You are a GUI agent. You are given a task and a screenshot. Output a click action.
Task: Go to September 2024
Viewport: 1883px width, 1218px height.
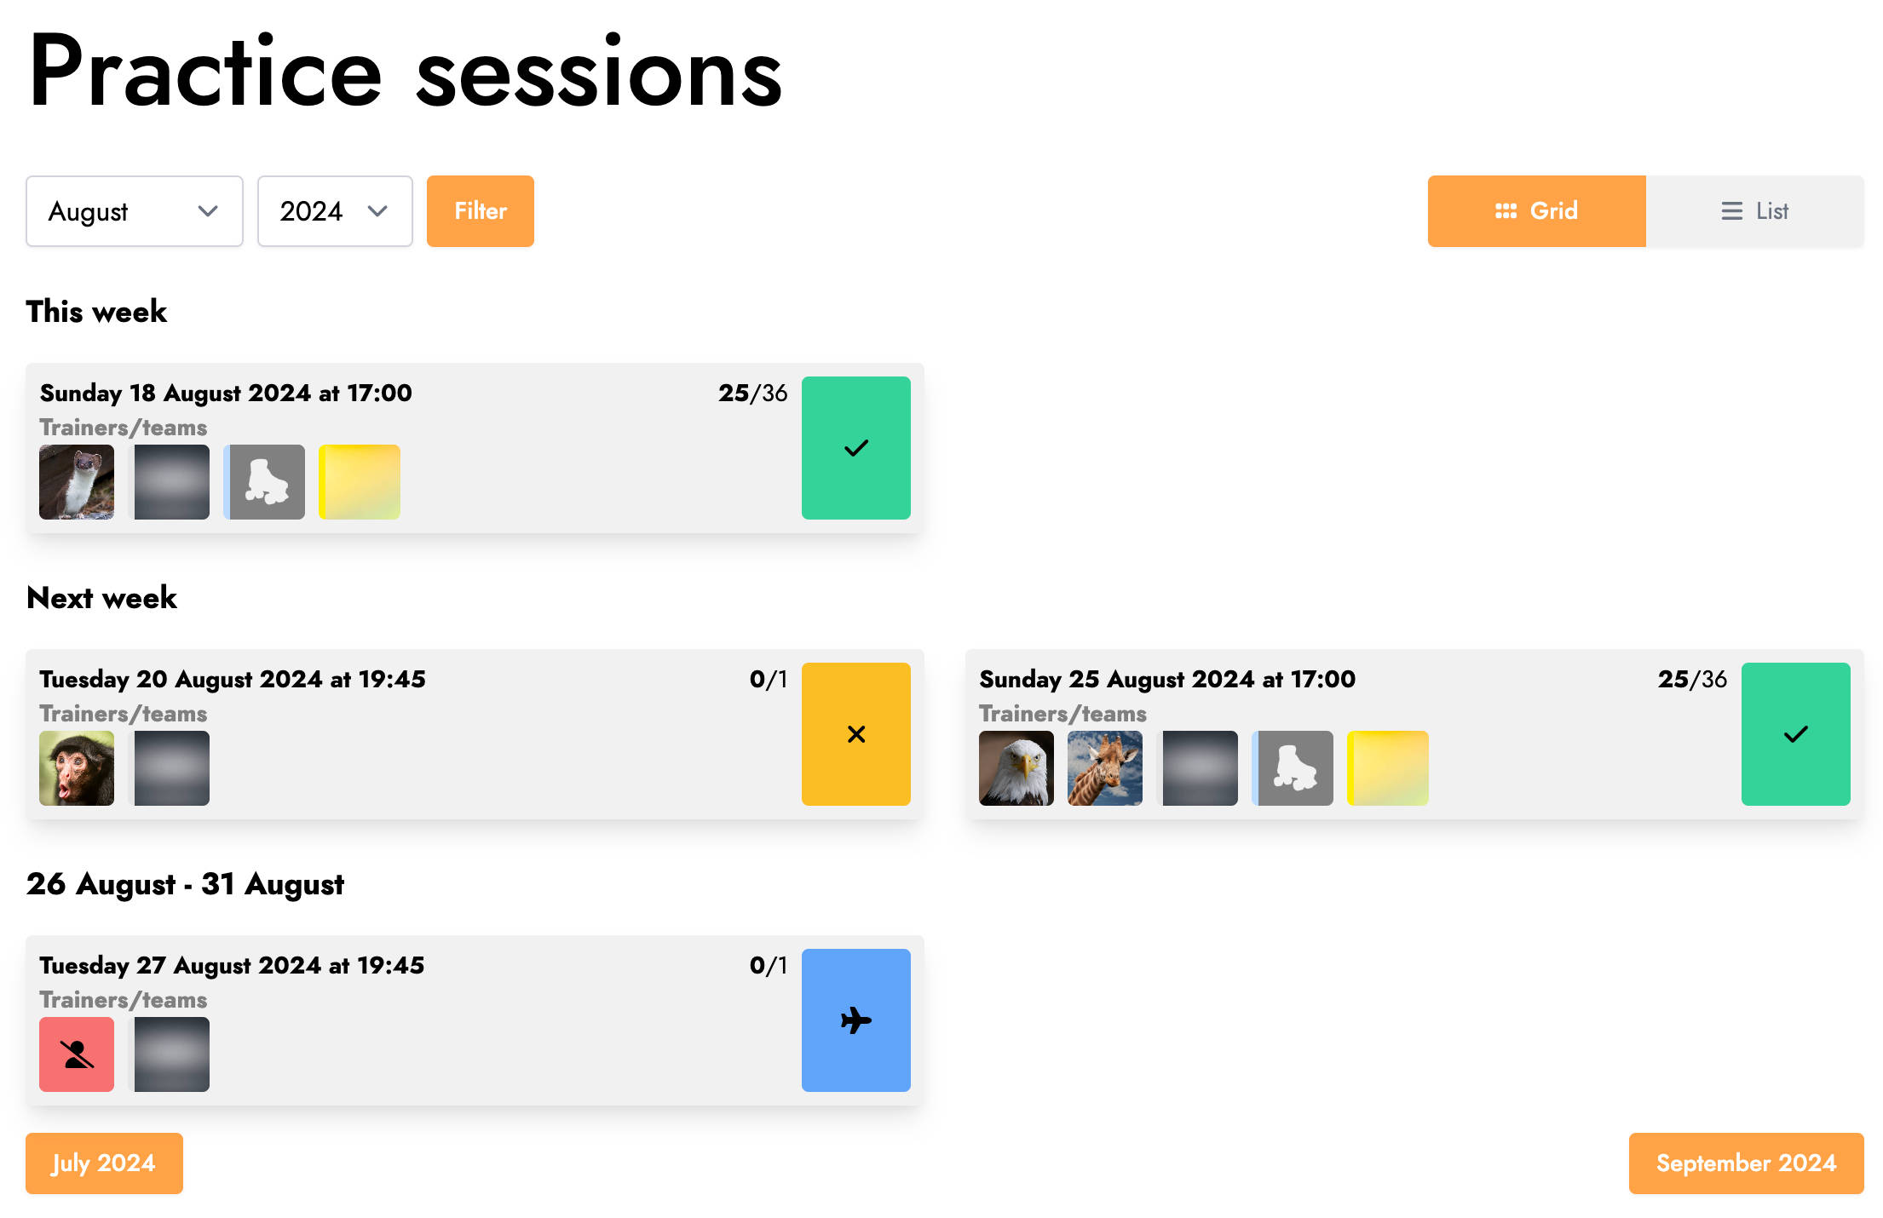[1747, 1163]
